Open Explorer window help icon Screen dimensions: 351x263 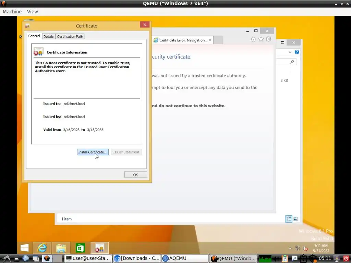297,52
